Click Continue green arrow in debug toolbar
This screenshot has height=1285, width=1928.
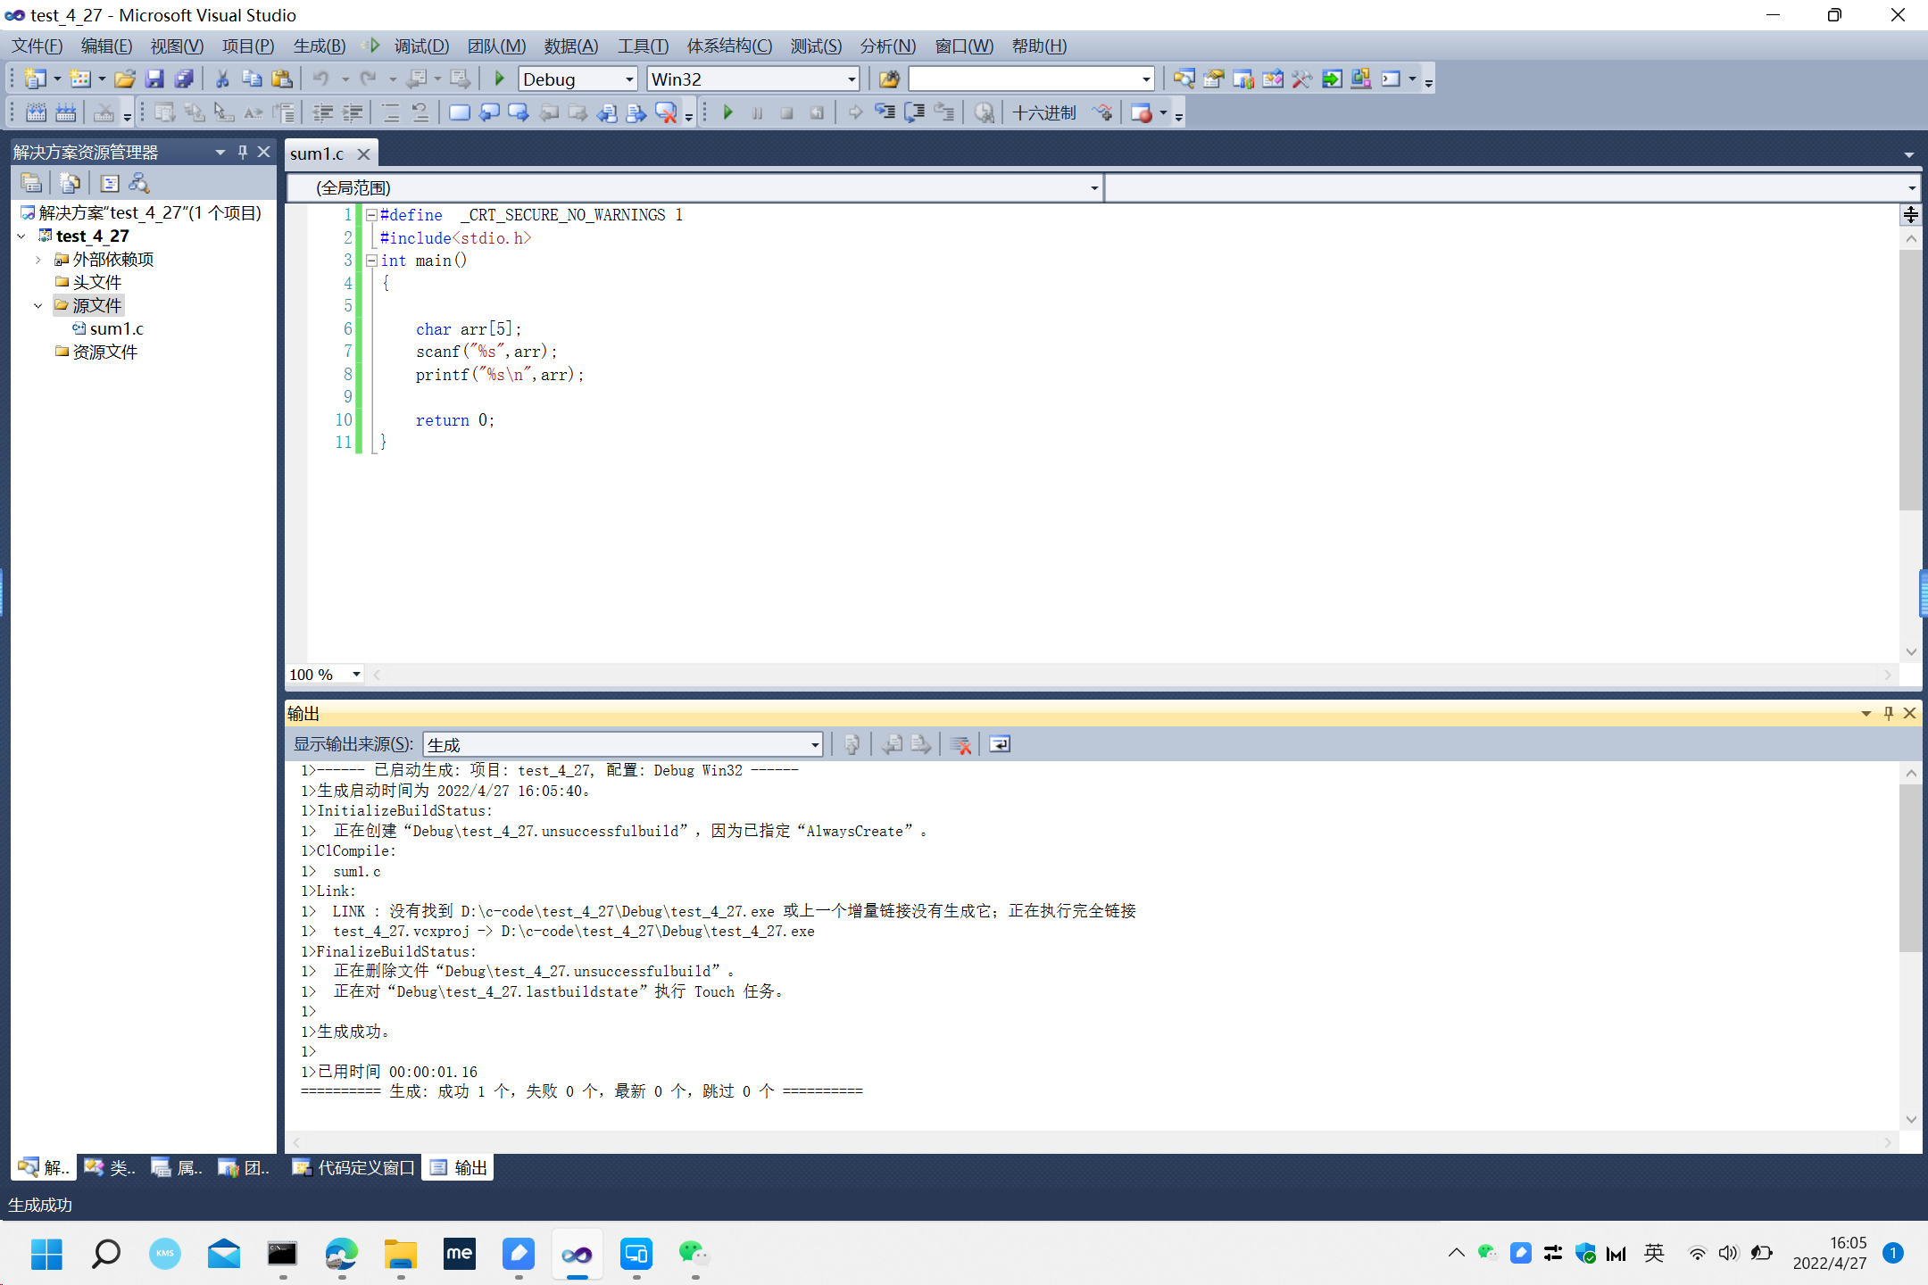[x=728, y=113]
